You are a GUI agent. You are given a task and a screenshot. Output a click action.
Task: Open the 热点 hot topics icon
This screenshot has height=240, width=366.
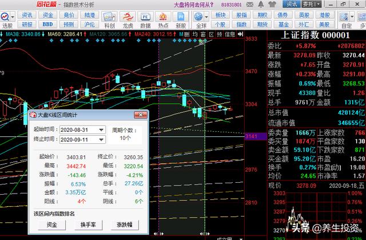pos(163,17)
